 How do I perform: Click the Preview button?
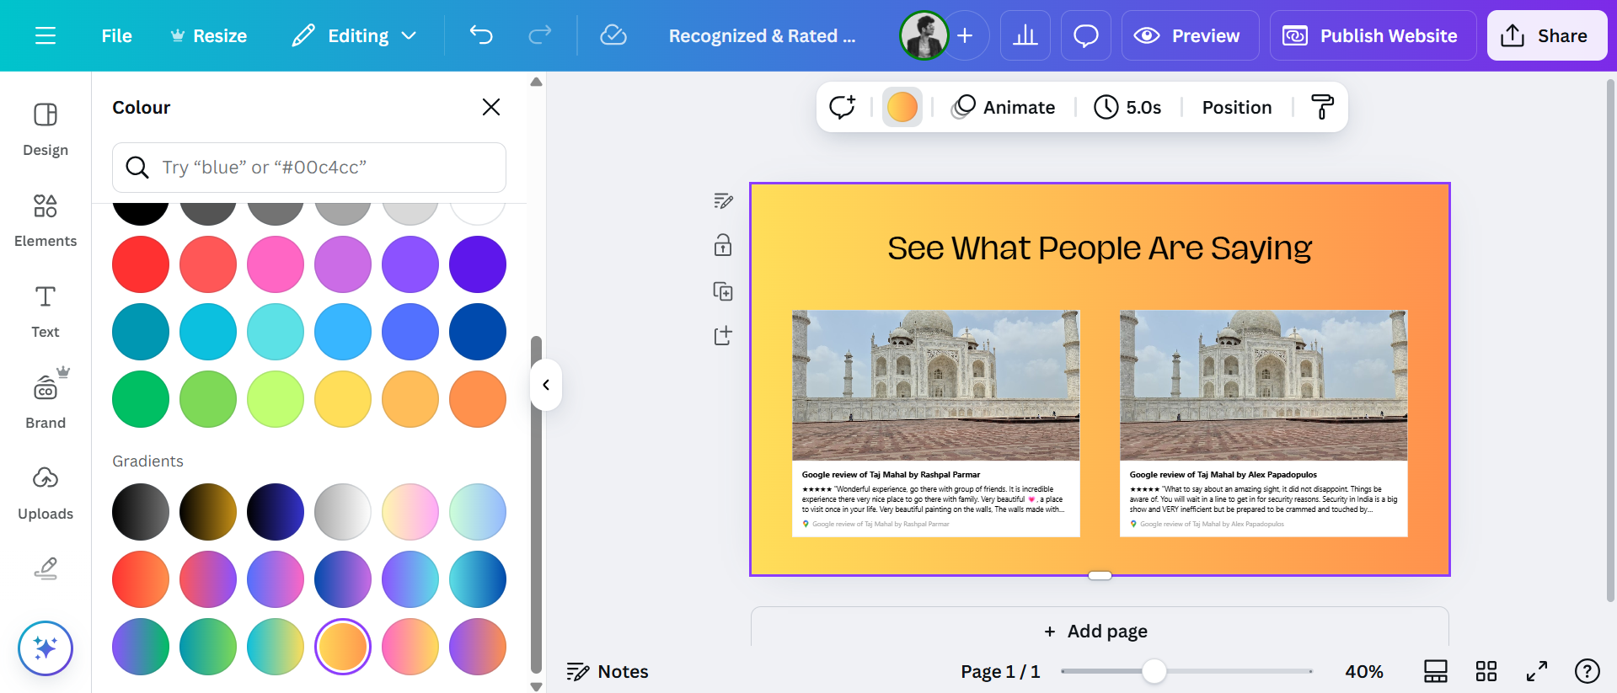(x=1190, y=35)
